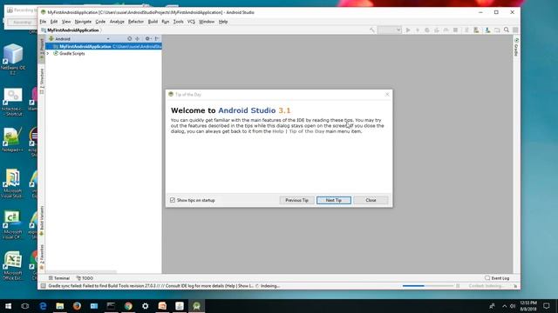Open Action Center notification icon
Screen dimensions: 558x313
[547, 306]
